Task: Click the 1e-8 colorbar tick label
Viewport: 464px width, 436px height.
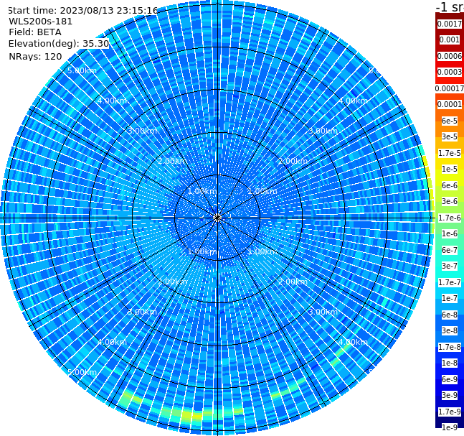Action: [450, 363]
